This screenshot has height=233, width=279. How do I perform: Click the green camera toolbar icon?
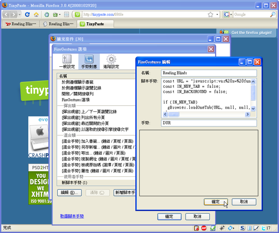[x=55, y=14]
